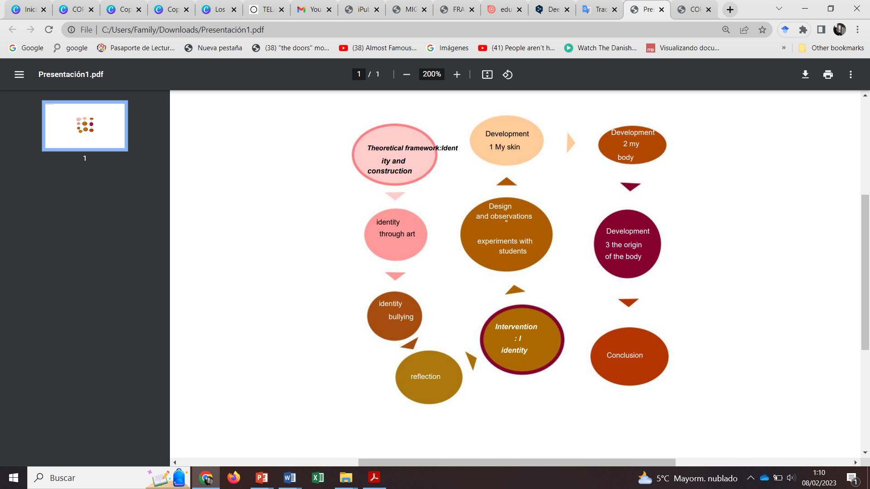Expand the hidden bookmarks chevron
Image resolution: width=870 pixels, height=489 pixels.
pyautogui.click(x=783, y=48)
